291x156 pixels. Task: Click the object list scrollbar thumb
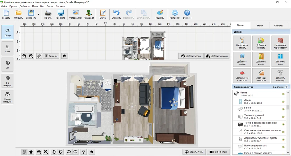click(x=288, y=107)
